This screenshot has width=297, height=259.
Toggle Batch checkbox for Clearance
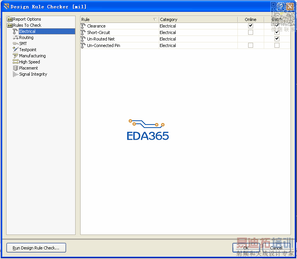click(x=277, y=26)
